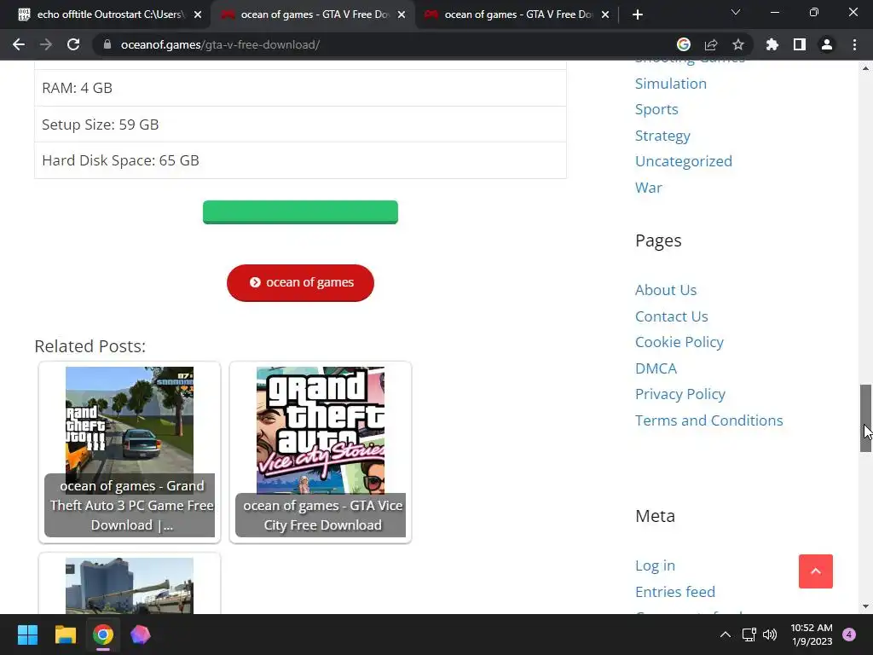
Task: Click Chrome taskbar icon
Action: tap(103, 635)
